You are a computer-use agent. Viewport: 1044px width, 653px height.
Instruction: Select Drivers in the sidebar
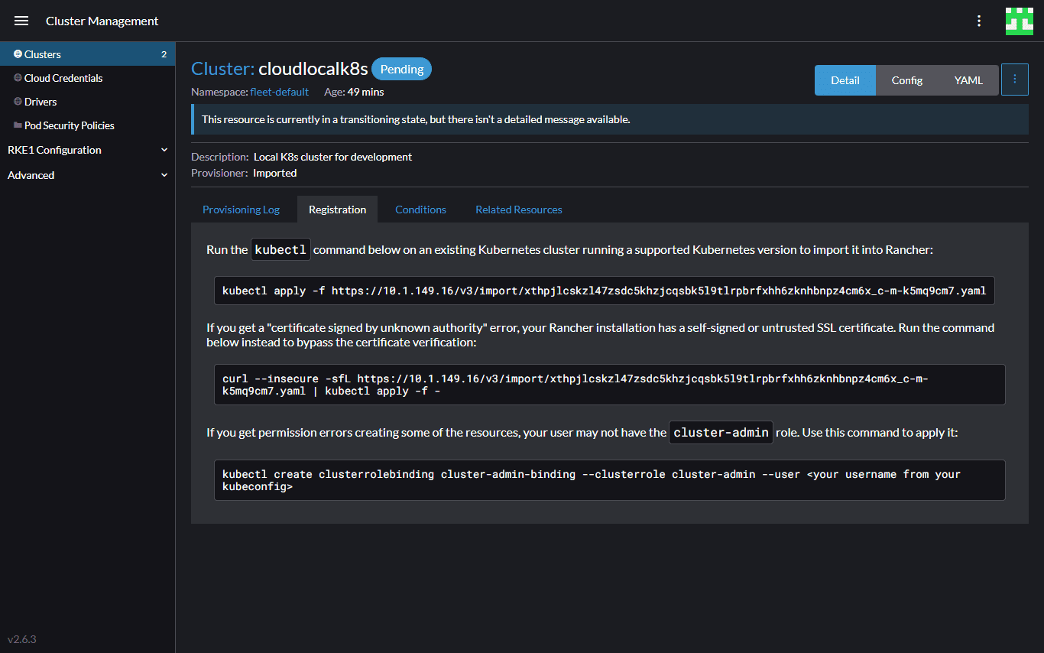pyautogui.click(x=41, y=101)
